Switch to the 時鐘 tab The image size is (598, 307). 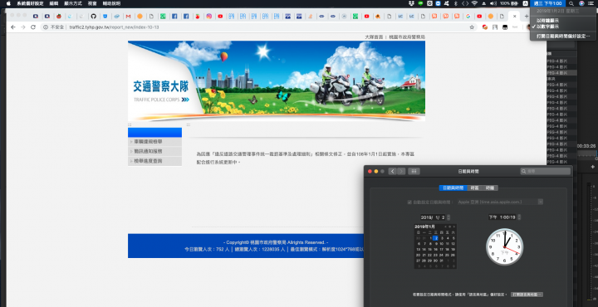click(x=490, y=188)
